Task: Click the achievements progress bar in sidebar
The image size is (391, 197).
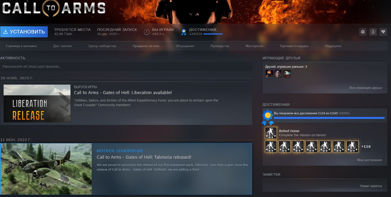Action: [x=329, y=118]
